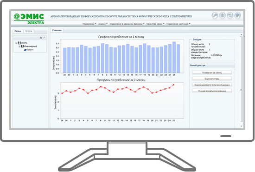The image size is (255, 172).
Task: Click the Показания за месяц button
Action: click(212, 73)
